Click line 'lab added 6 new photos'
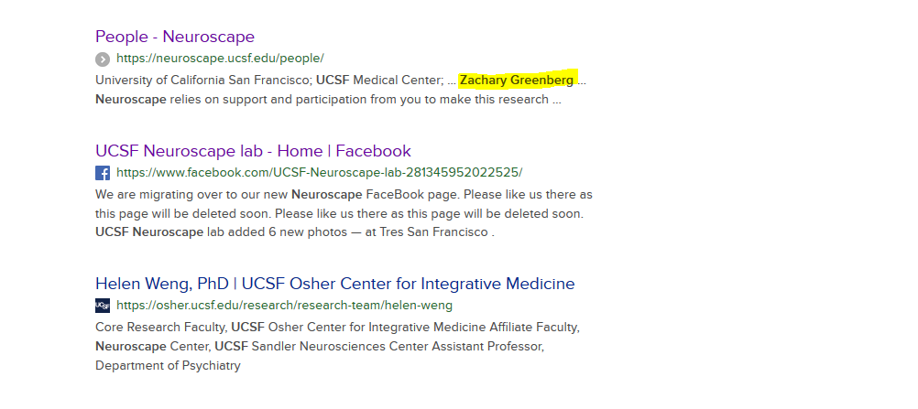The image size is (918, 409). coord(294,232)
